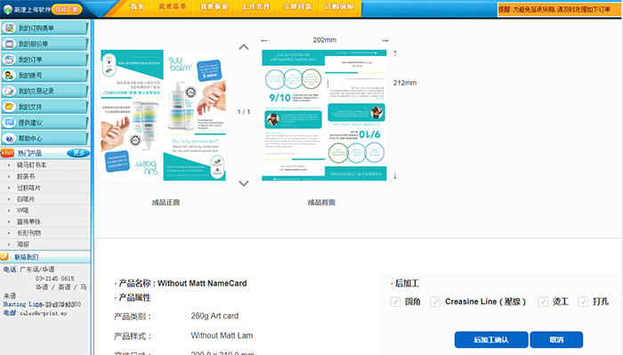The width and height of the screenshot is (623, 355).
Task: Click the 我的文件 folder icon
Action: pos(9,107)
